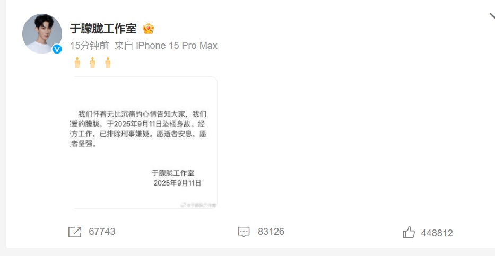Screen dimensions: 495x256
Task: Open the 于朦胧工作室 username link
Action: pyautogui.click(x=103, y=29)
